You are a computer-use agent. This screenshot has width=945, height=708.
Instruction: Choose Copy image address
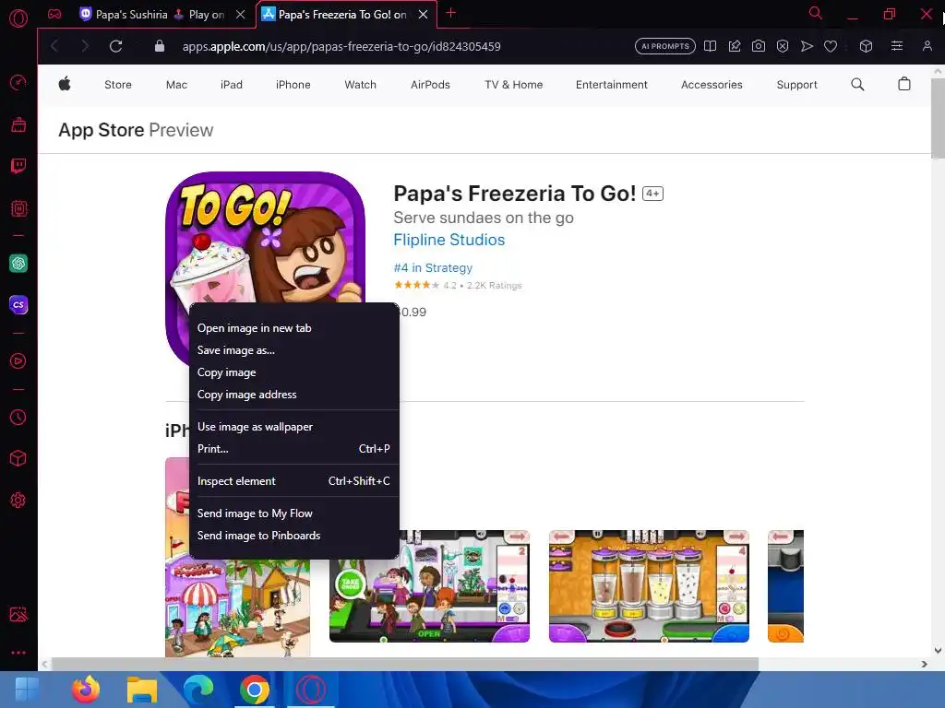293,395
